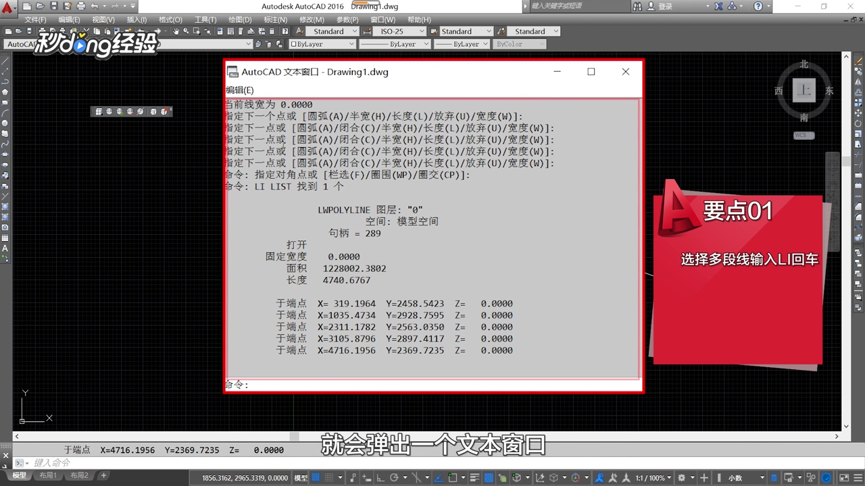
Task: Toggle ortho mode in status bar
Action: pos(380,477)
